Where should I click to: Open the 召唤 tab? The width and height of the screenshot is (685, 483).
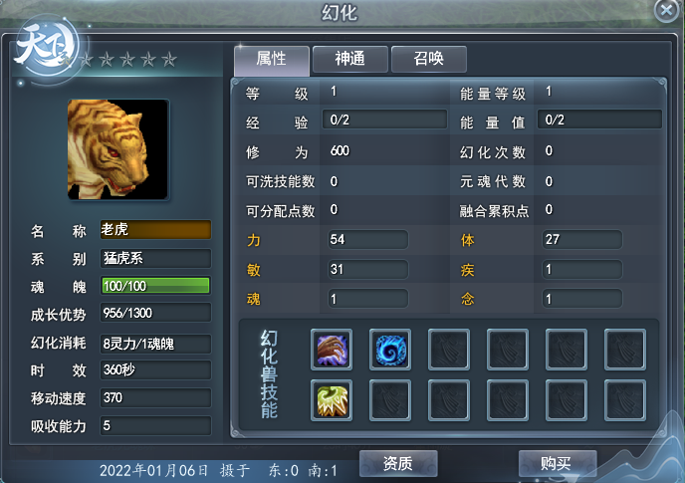(428, 59)
